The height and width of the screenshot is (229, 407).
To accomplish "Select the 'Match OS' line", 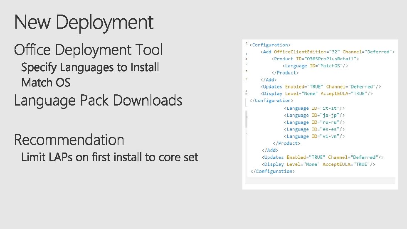I will [46, 83].
